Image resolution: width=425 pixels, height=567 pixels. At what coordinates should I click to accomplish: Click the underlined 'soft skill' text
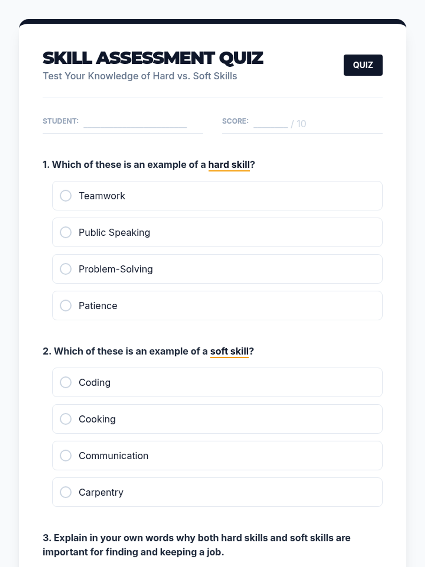229,351
